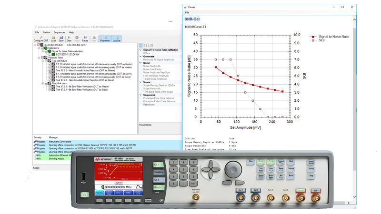The width and height of the screenshot is (381, 214).
Task: Click the Severity column header in log
Action: click(38, 137)
